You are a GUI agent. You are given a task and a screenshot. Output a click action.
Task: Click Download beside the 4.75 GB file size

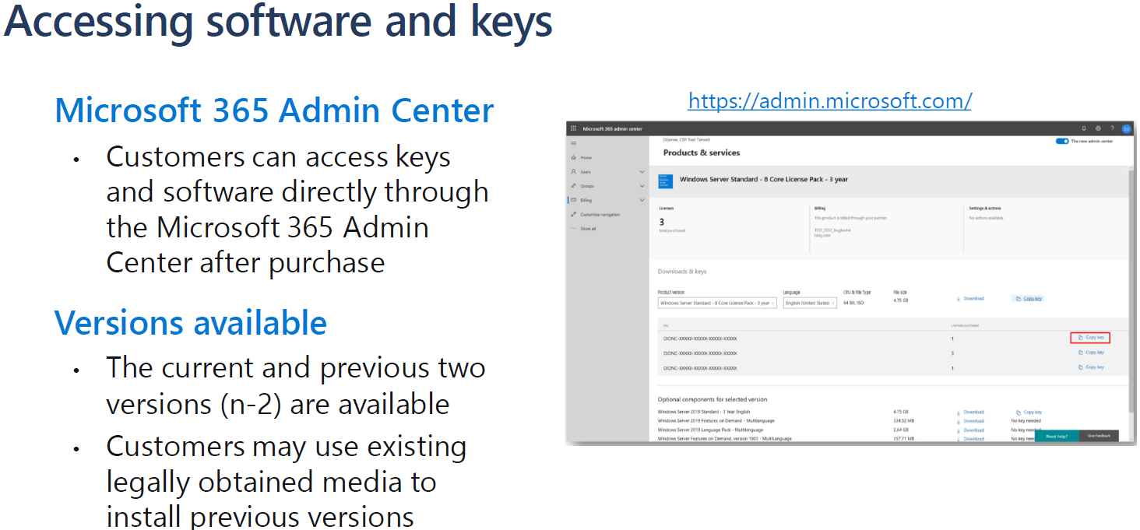970,299
